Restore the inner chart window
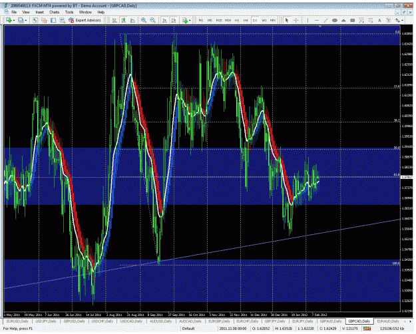 click(404, 12)
